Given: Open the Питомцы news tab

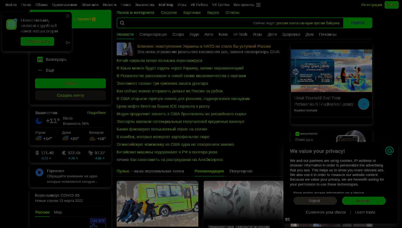Looking at the screenshot, I should 328,34.
